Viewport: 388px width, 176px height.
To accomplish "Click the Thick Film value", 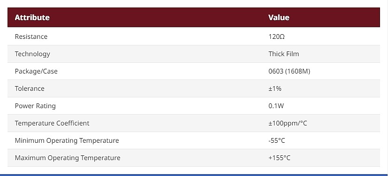I will 283,54.
